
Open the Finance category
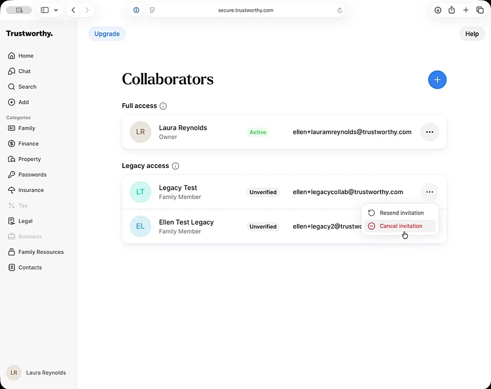(x=28, y=144)
